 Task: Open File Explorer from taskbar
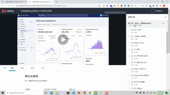coord(57,93)
